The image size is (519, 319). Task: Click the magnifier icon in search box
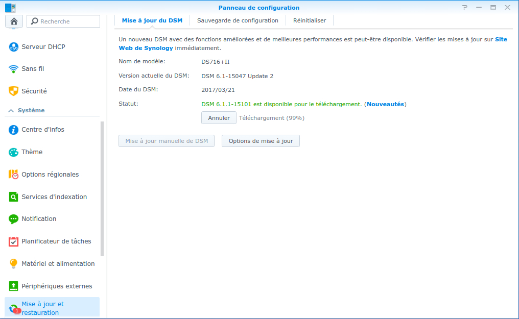point(34,21)
